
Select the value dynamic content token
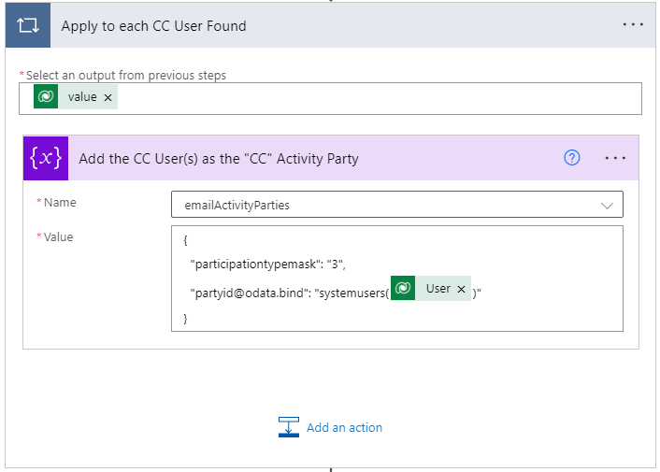tap(82, 97)
